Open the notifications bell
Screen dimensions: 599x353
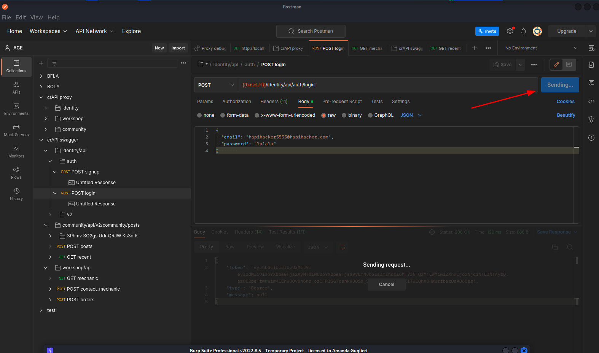524,31
